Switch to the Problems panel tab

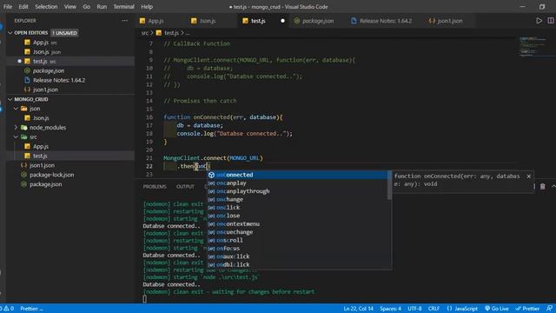[x=155, y=187]
